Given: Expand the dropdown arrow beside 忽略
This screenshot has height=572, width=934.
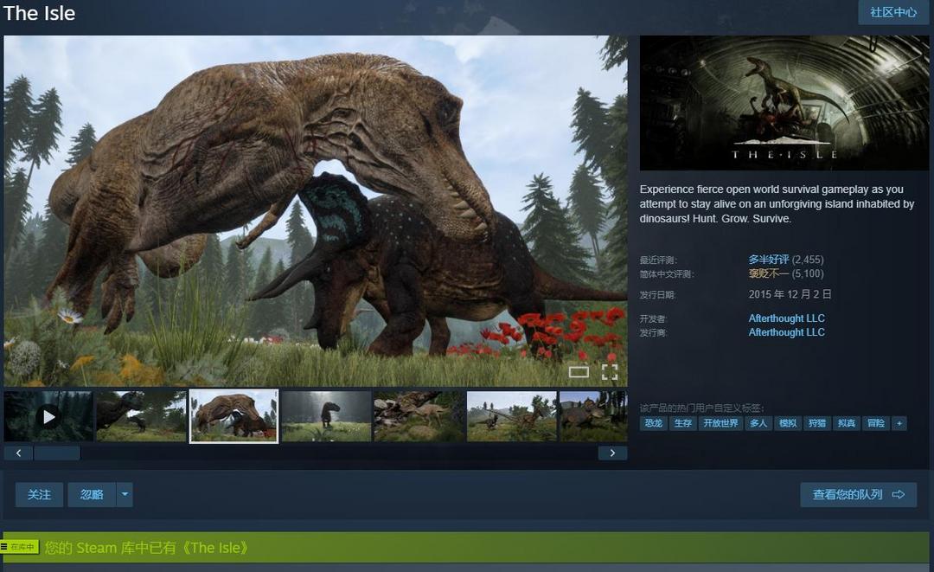Looking at the screenshot, I should pos(125,494).
